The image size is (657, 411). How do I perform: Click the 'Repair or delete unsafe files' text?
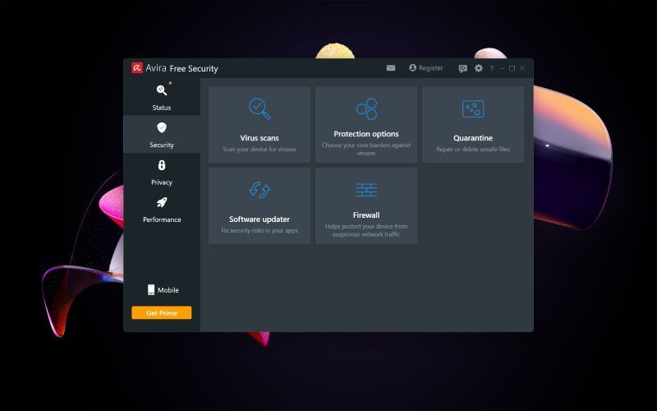473,150
